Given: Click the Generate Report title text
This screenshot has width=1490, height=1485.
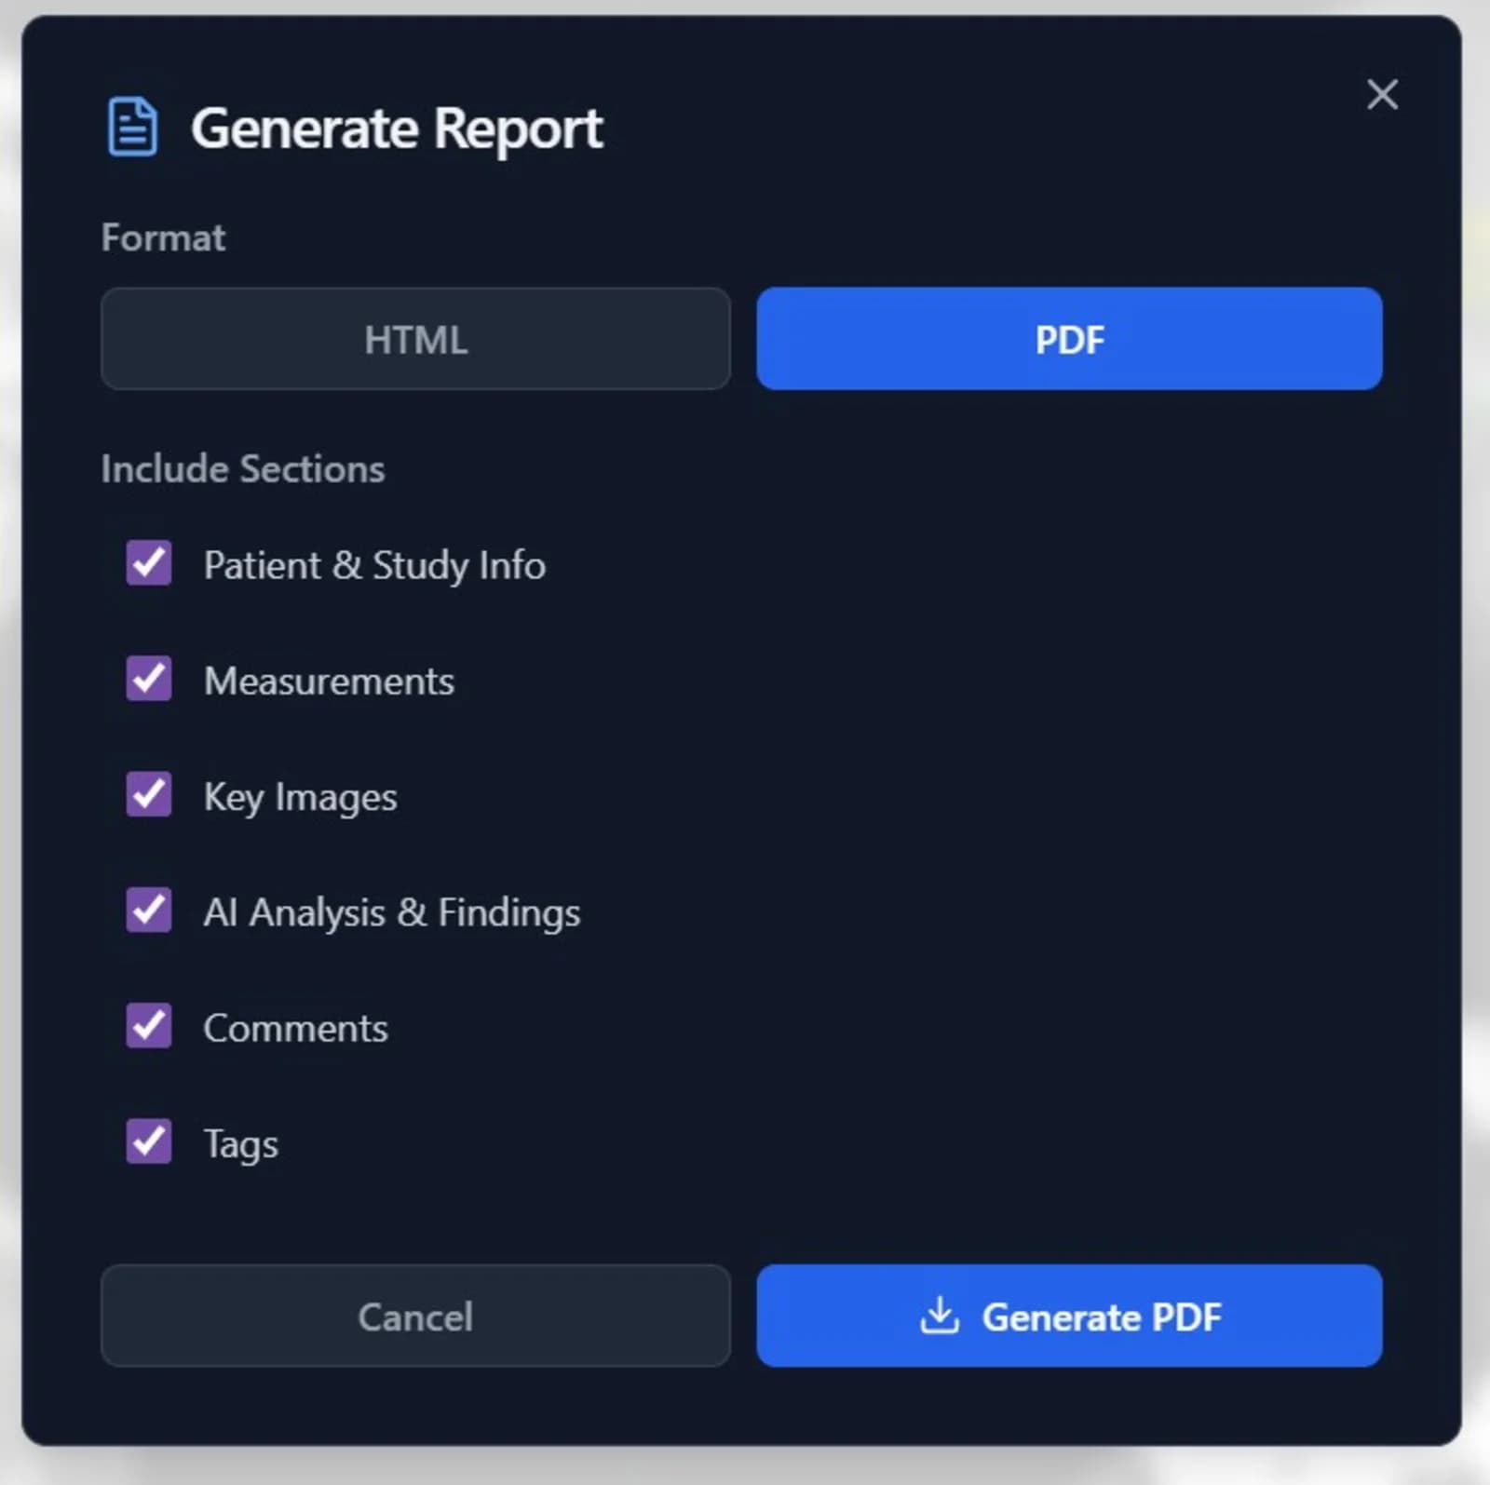Looking at the screenshot, I should 398,128.
